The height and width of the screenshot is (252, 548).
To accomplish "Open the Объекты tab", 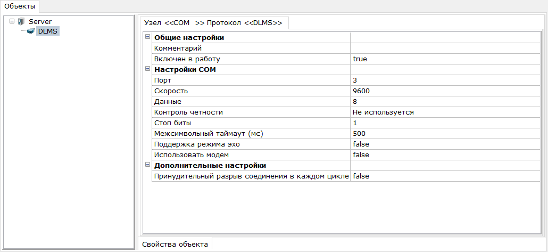I will point(20,6).
